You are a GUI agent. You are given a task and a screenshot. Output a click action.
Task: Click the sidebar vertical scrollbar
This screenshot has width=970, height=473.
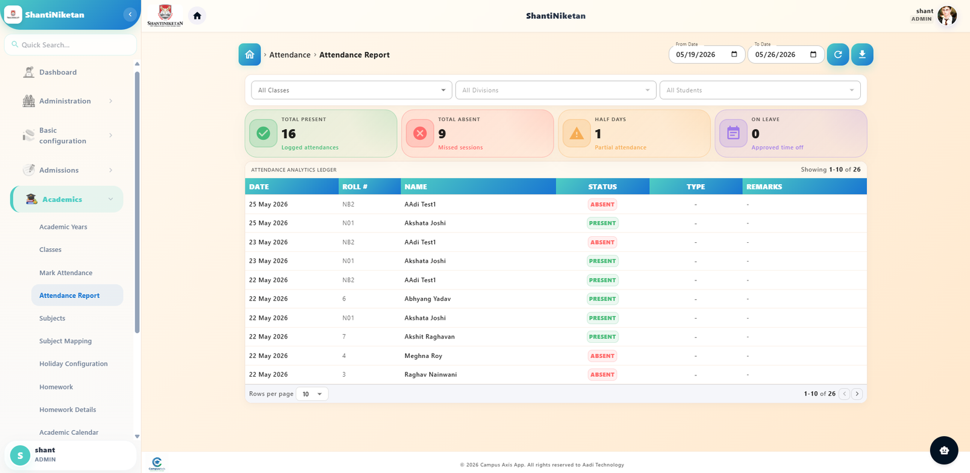pyautogui.click(x=137, y=202)
